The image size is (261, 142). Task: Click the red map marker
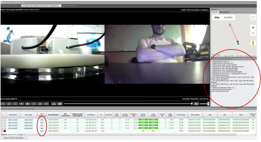(238, 41)
